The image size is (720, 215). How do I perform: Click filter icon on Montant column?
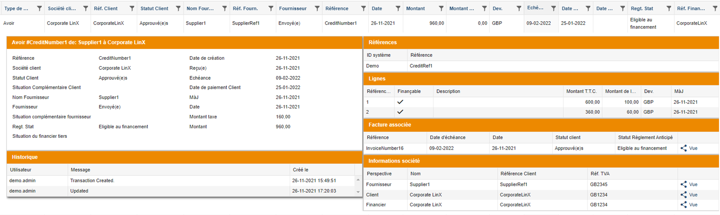tap(441, 8)
